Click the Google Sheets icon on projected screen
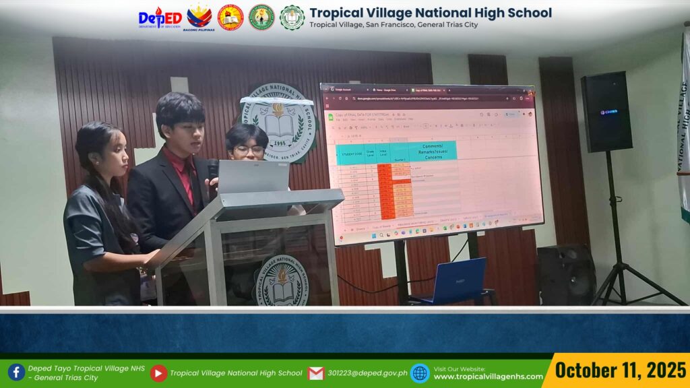This screenshot has height=388, width=690. pos(330,117)
